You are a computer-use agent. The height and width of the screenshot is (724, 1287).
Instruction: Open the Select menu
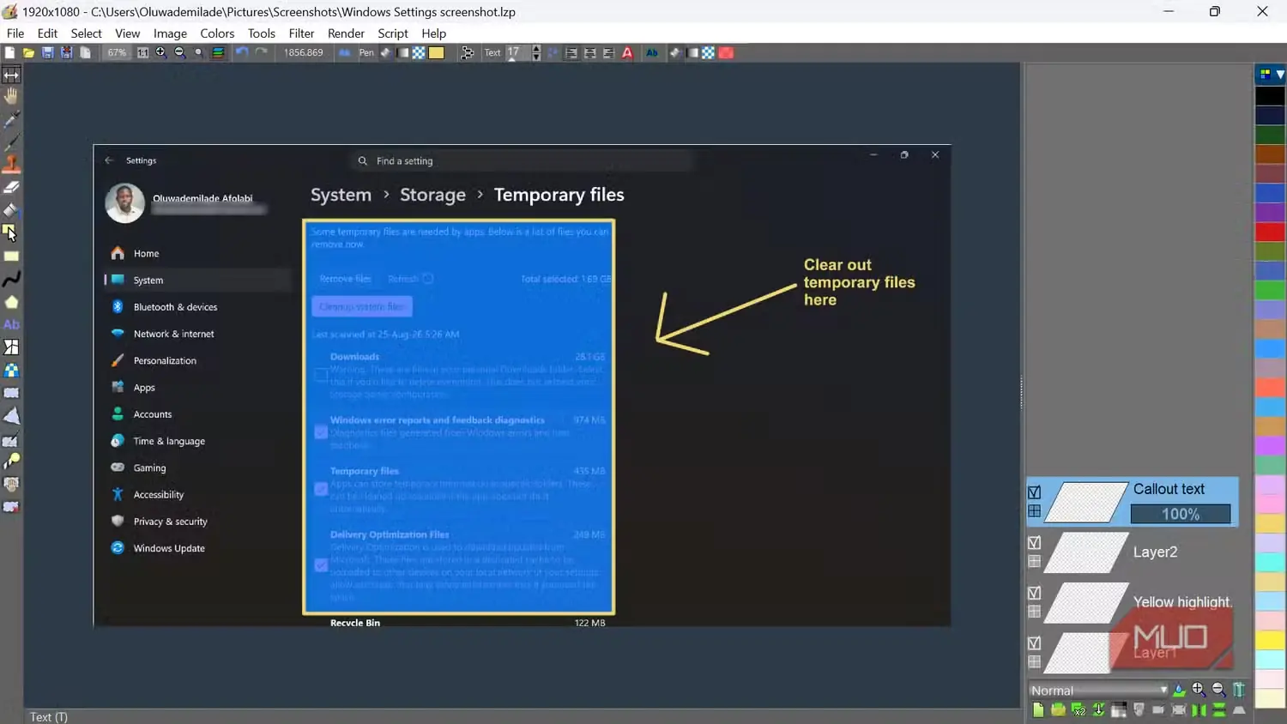(86, 33)
